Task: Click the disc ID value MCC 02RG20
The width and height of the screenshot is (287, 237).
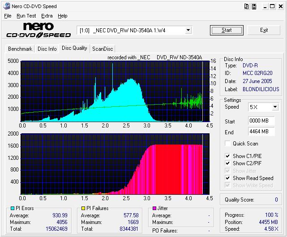Action: [x=257, y=73]
